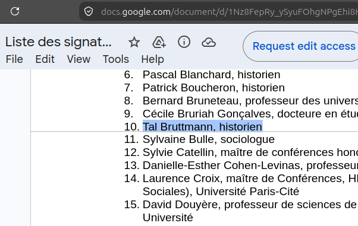Open the Help menu
Screen dimensions: 358x226
click(152, 59)
